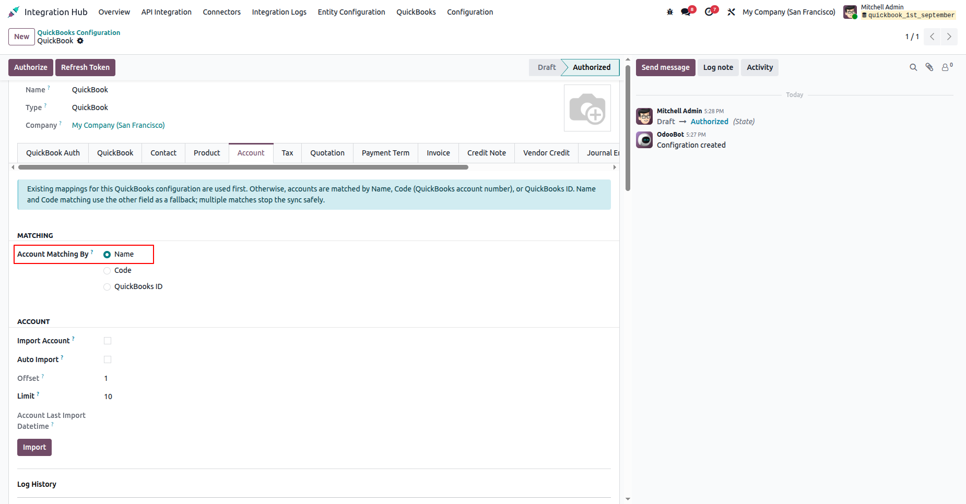966x504 pixels.
Task: Click the paperclip attachments icon
Action: (929, 67)
